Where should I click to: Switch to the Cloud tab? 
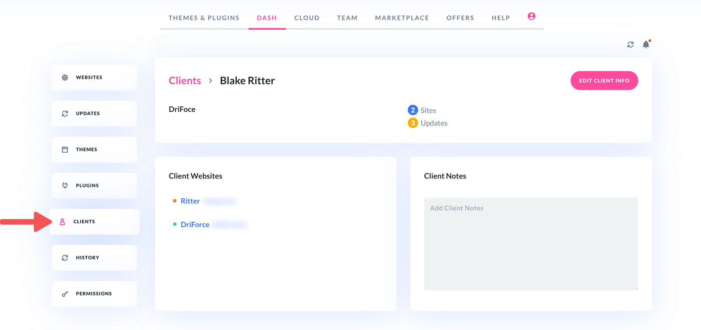(x=306, y=18)
